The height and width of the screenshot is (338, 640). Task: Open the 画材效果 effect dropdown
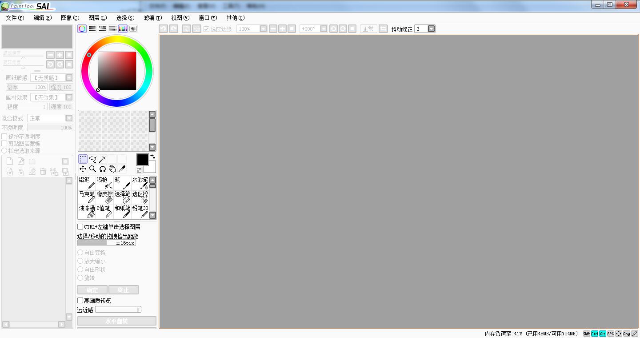point(69,97)
